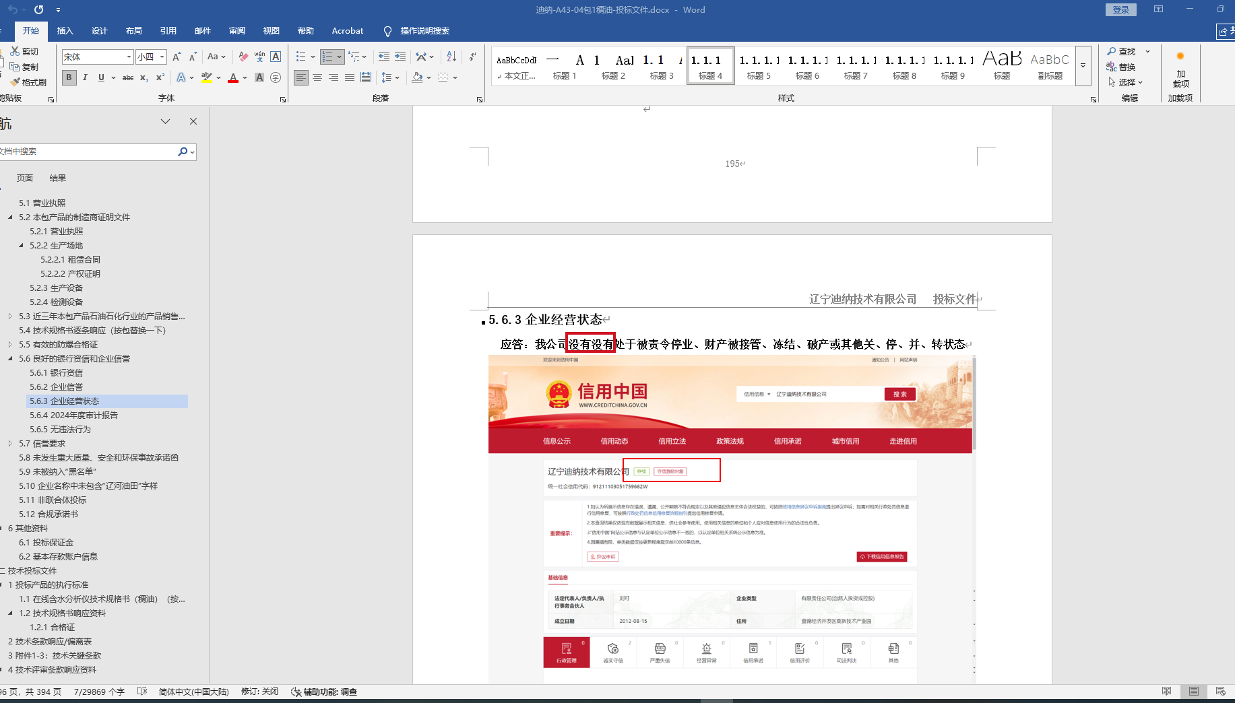This screenshot has width=1235, height=703.
Task: Click the Format Painter (格式刷) brush icon
Action: point(15,82)
